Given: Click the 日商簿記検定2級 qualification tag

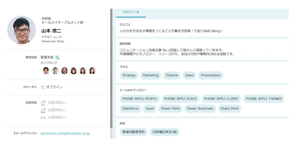Looking at the screenshot, I should 164,132.
